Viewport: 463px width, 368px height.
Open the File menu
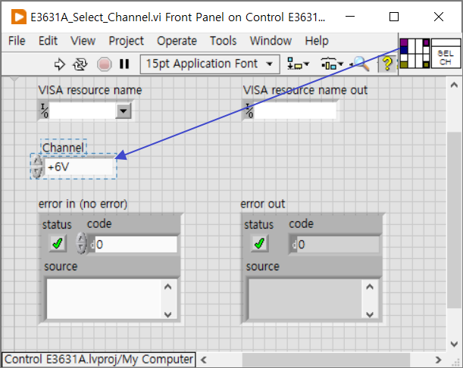[17, 41]
